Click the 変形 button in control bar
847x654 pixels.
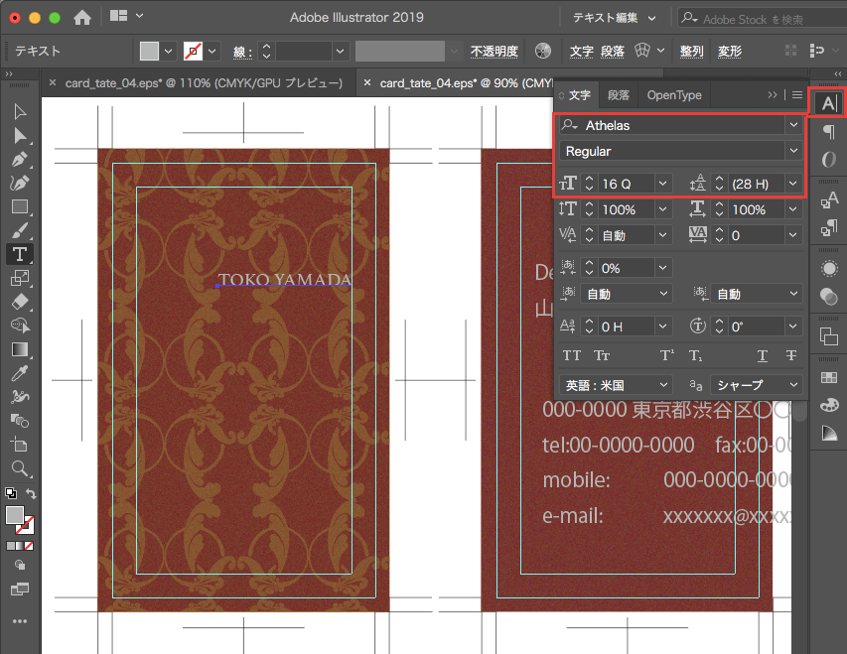coord(730,51)
